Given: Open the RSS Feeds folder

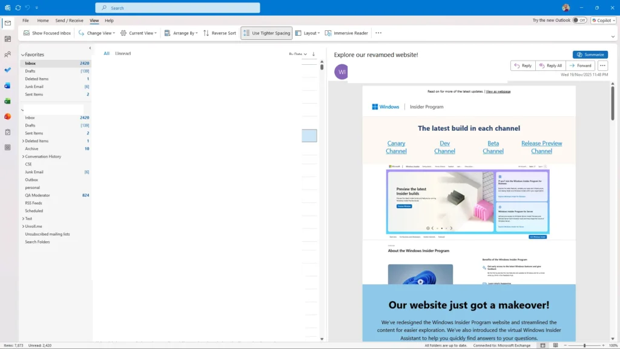Looking at the screenshot, I should [56, 203].
